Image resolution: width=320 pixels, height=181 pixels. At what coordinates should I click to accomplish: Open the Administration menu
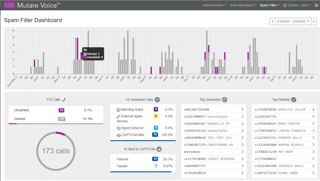pyautogui.click(x=214, y=5)
